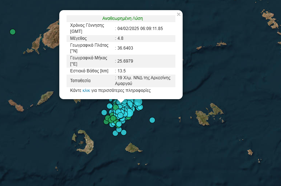The width and height of the screenshot is (281, 186).
Task: Close the earthquake info popup
Action: click(178, 14)
